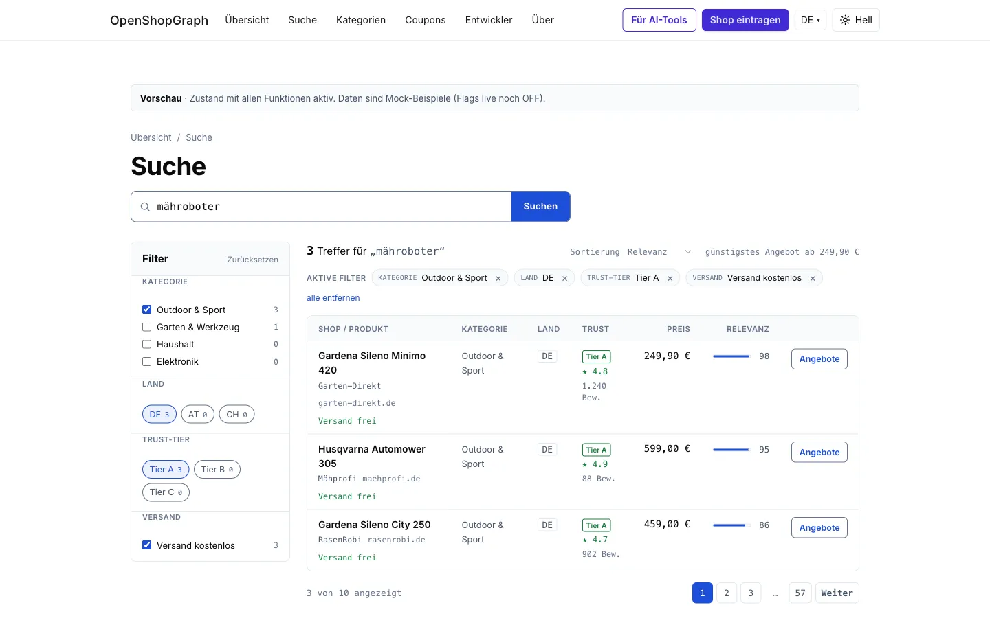The height and width of the screenshot is (618, 990).
Task: Toggle the DE country pill
Action: pyautogui.click(x=159, y=415)
